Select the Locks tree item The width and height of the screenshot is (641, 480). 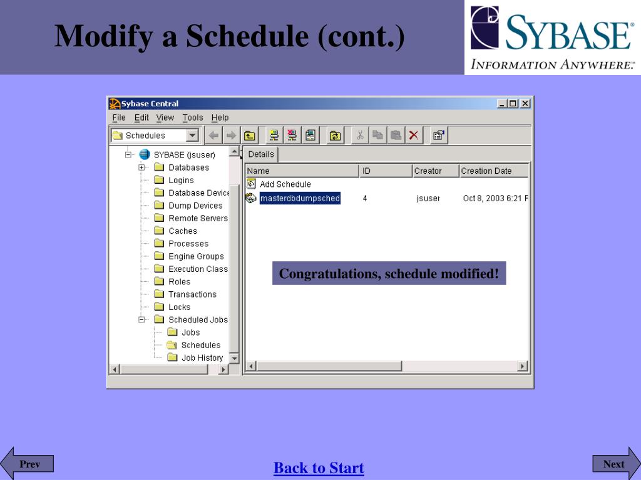[x=180, y=306]
